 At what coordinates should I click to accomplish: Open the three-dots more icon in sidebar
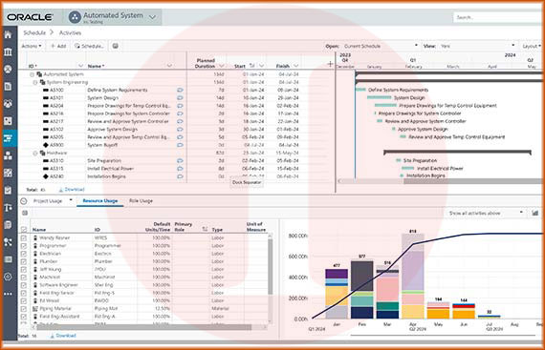pyautogui.click(x=8, y=294)
